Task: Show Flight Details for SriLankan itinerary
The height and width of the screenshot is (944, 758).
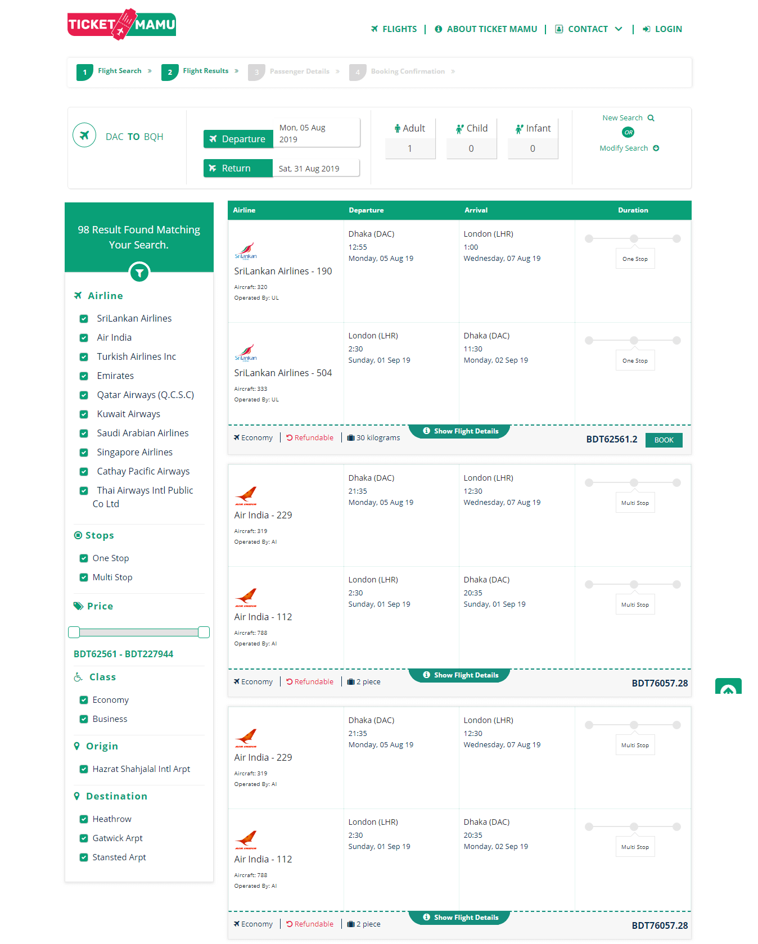Action: [460, 431]
